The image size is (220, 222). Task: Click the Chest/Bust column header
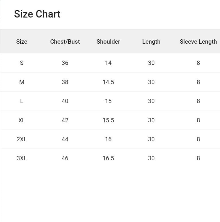[x=65, y=42]
